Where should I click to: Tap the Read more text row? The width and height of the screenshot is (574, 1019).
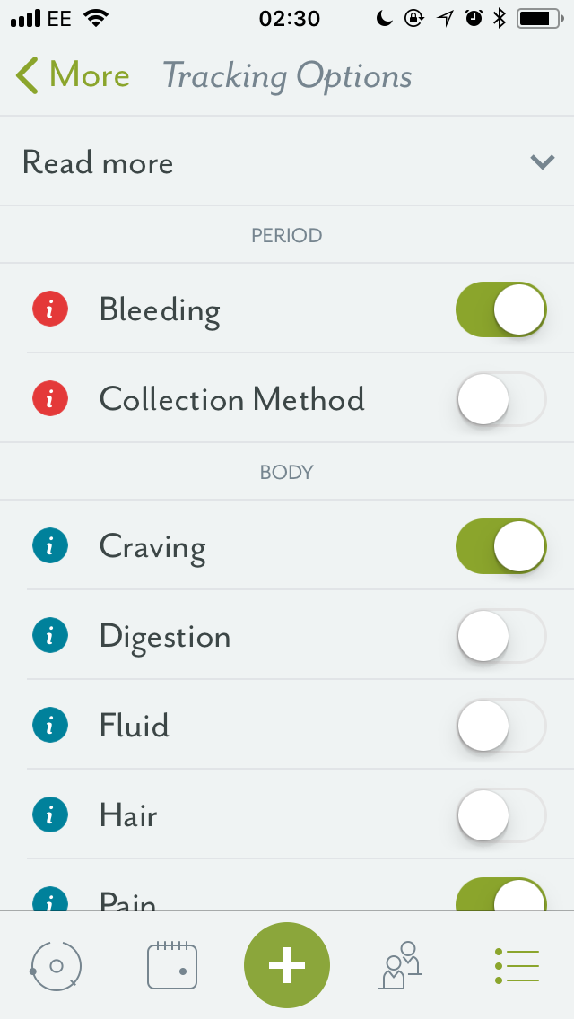tap(99, 163)
